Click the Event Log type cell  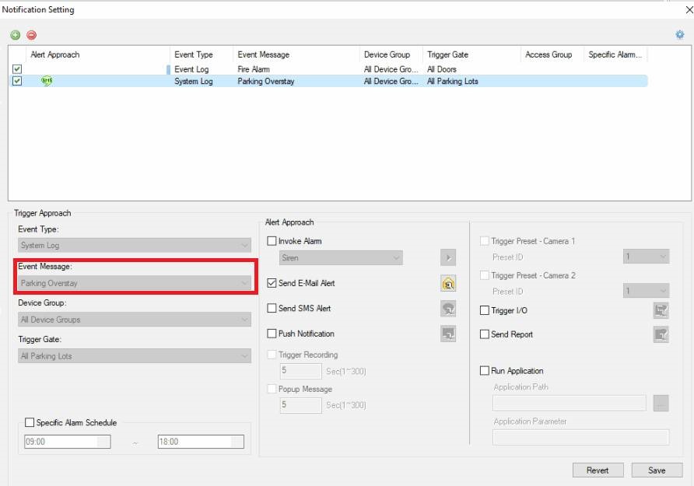pyautogui.click(x=191, y=69)
